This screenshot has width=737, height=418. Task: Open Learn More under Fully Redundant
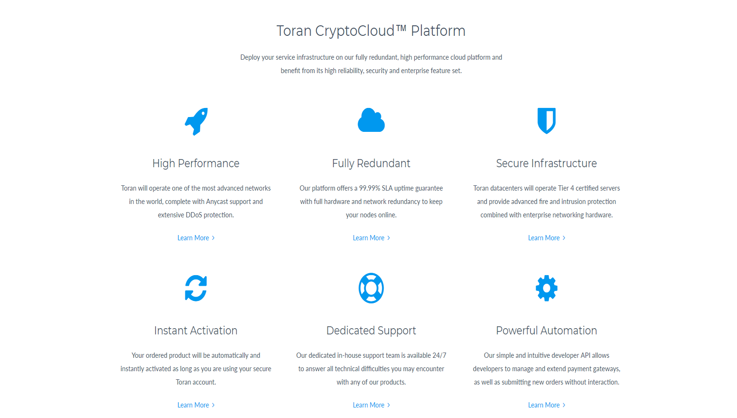click(371, 238)
